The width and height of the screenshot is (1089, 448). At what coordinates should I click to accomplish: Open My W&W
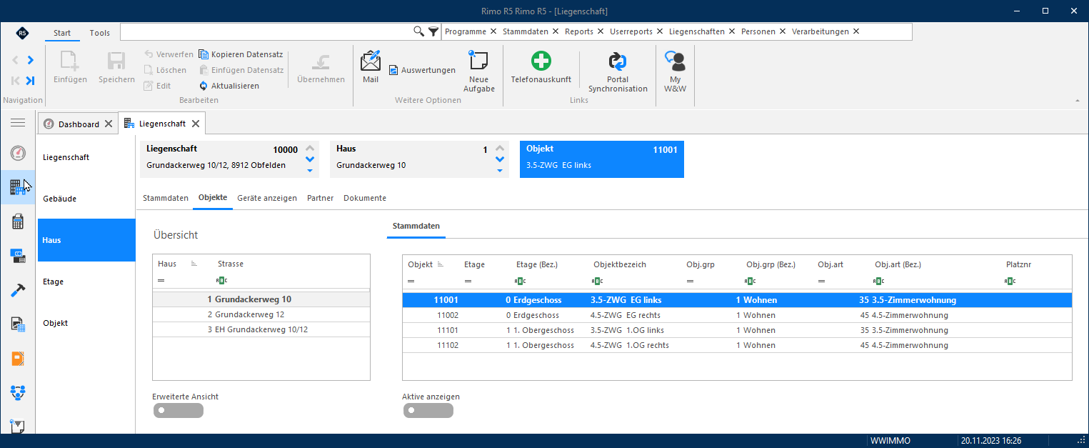click(675, 71)
